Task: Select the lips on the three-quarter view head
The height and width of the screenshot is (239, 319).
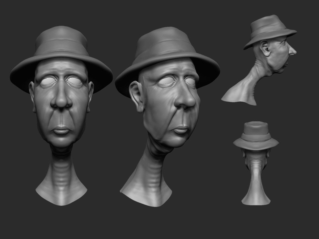Action: [181, 129]
